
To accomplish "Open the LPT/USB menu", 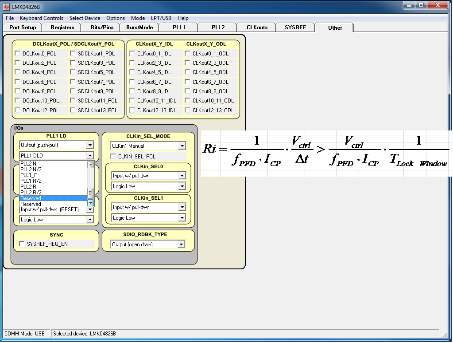I will point(161,18).
